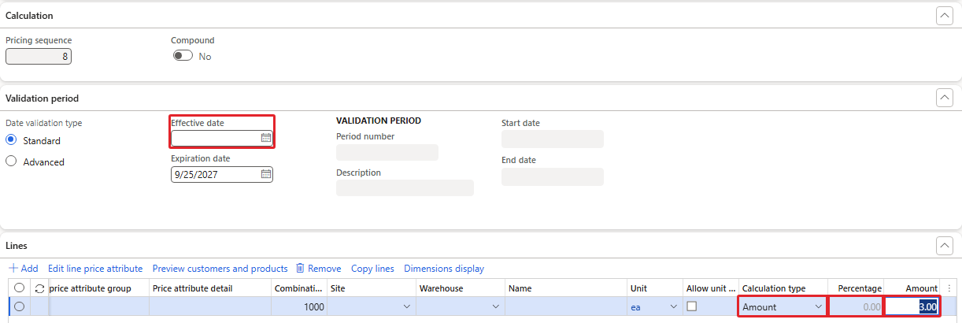This screenshot has height=323, width=962.
Task: Open the Site dropdown in the row
Action: tap(406, 307)
